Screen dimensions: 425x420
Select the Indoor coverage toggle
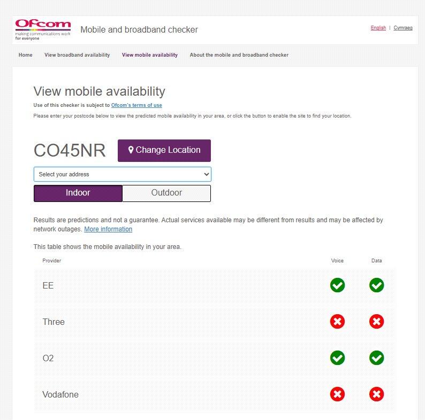point(78,193)
